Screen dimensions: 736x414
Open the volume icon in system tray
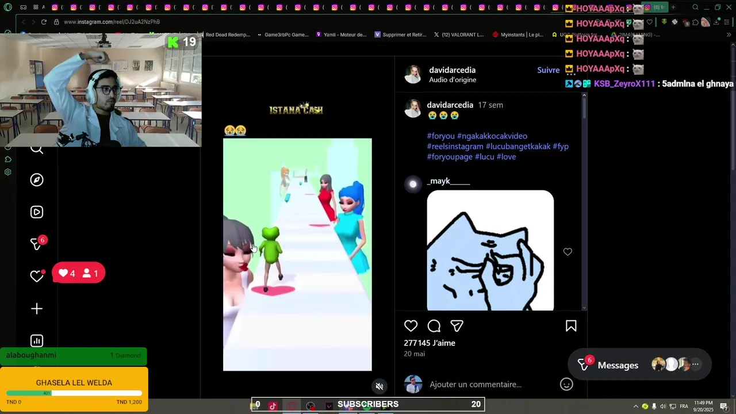point(664,407)
